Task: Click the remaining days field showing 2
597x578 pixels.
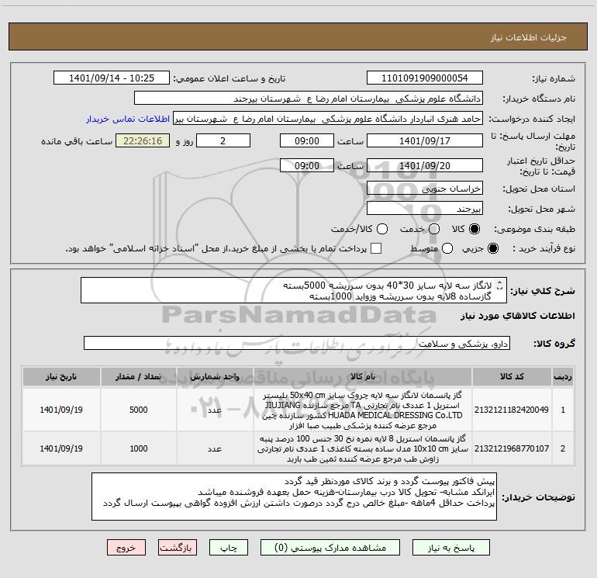Action: pyautogui.click(x=223, y=140)
